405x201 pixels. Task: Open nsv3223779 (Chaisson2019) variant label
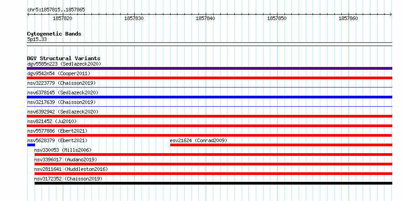click(61, 83)
